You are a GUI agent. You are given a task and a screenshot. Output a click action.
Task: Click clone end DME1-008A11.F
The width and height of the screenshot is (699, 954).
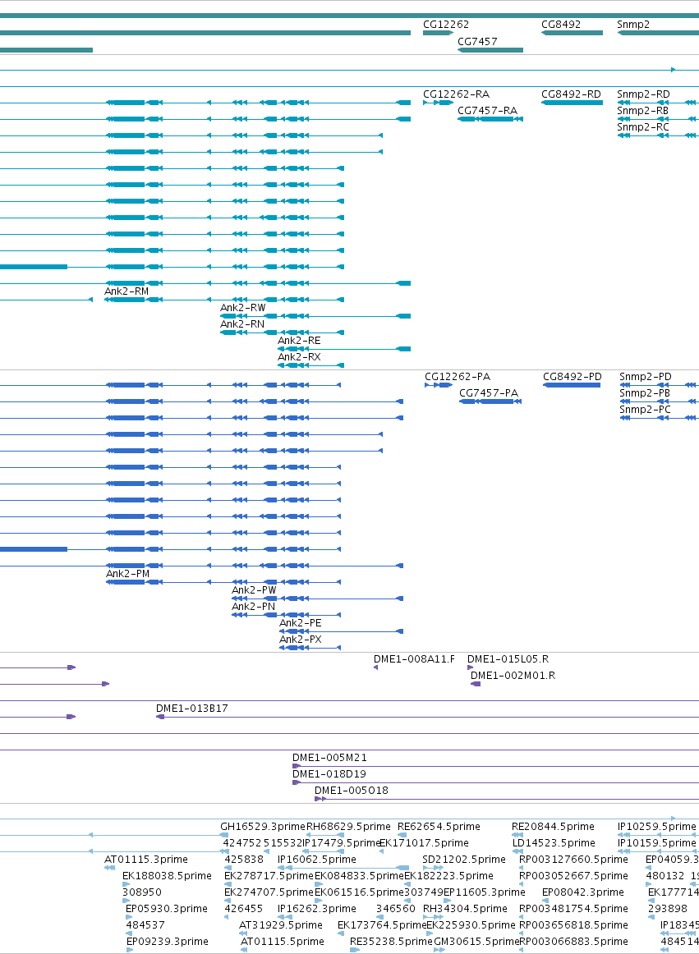pos(414,659)
